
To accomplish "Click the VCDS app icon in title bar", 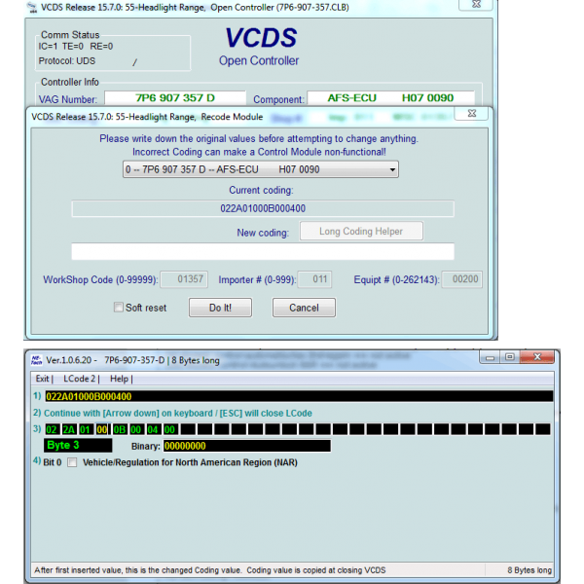I will tap(33, 7).
